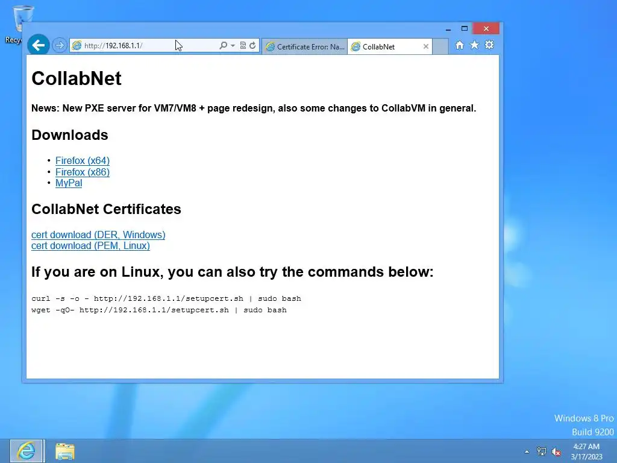Click the muted volume tray icon
This screenshot has width=617, height=463.
coord(556,452)
